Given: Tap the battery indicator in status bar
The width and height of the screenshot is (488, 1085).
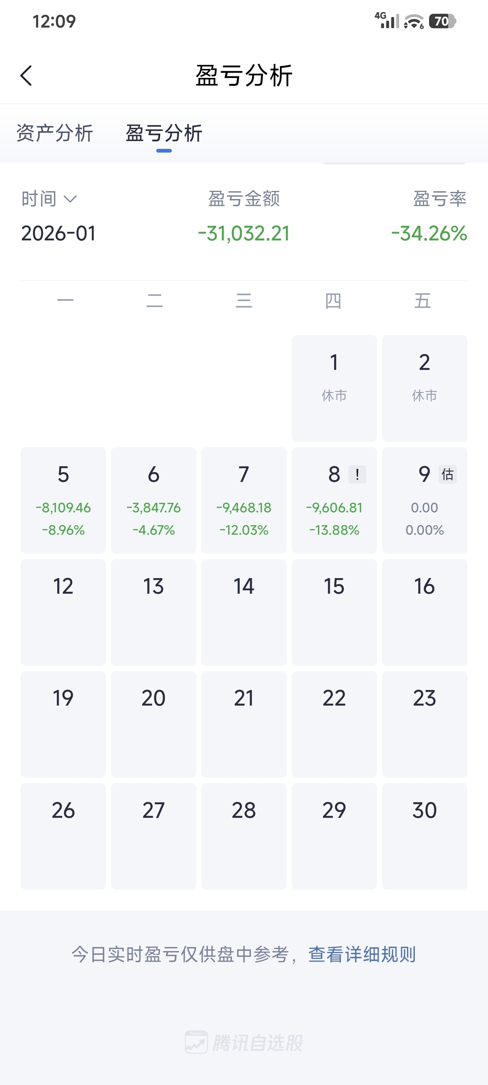Looking at the screenshot, I should coord(442,21).
